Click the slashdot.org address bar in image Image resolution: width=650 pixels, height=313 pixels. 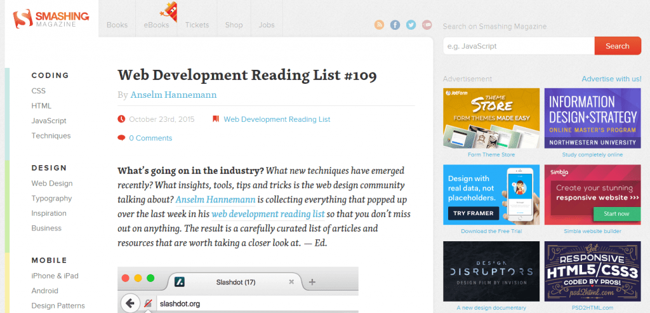257,303
